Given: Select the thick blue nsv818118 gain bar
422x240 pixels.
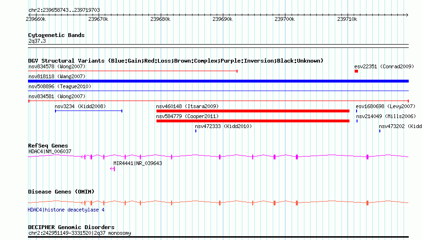Looking at the screenshot, I should tap(218, 81).
